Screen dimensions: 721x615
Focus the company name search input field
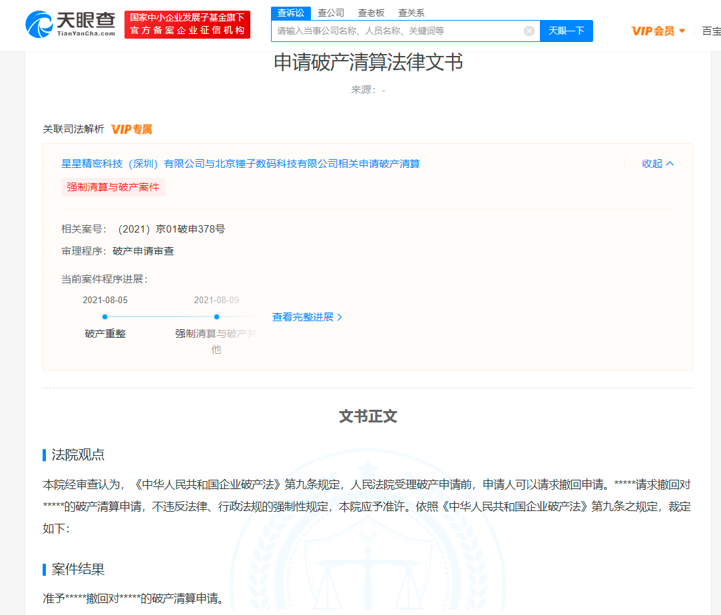pos(398,31)
